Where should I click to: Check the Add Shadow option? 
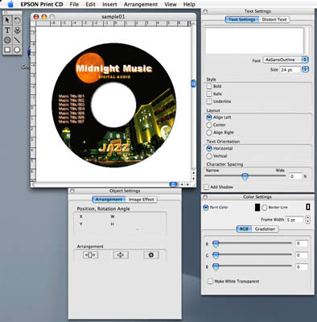pos(207,187)
